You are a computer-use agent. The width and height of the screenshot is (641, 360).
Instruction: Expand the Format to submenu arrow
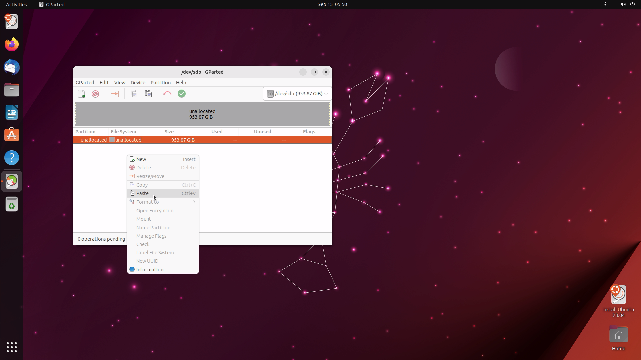tap(194, 202)
